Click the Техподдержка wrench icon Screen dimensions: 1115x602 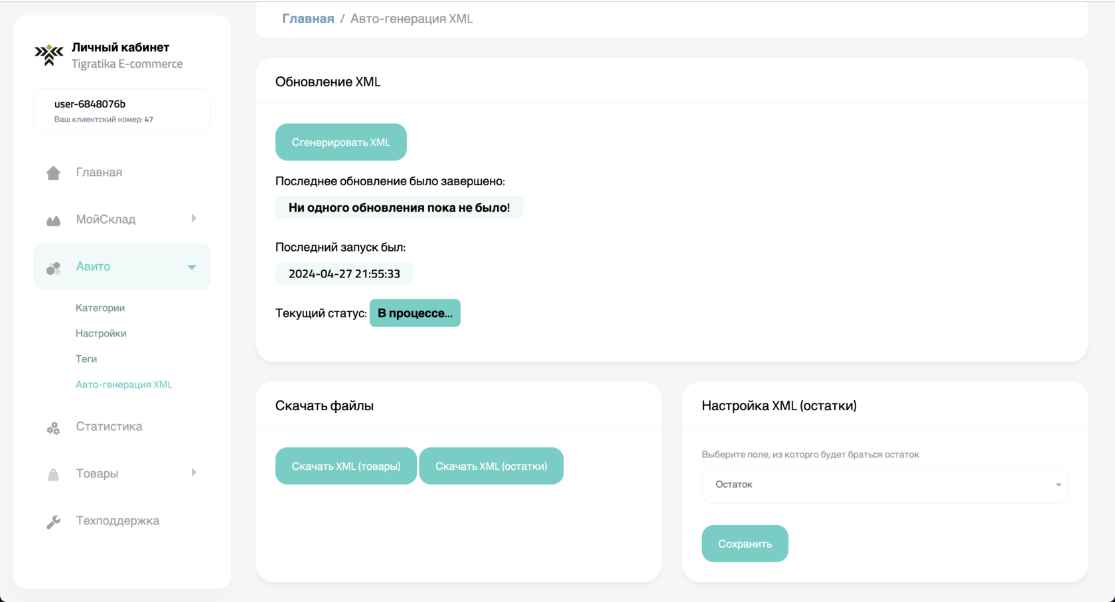coord(53,522)
